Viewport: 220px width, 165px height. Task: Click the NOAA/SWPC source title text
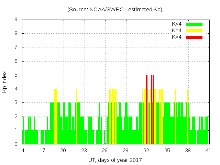[115, 10]
